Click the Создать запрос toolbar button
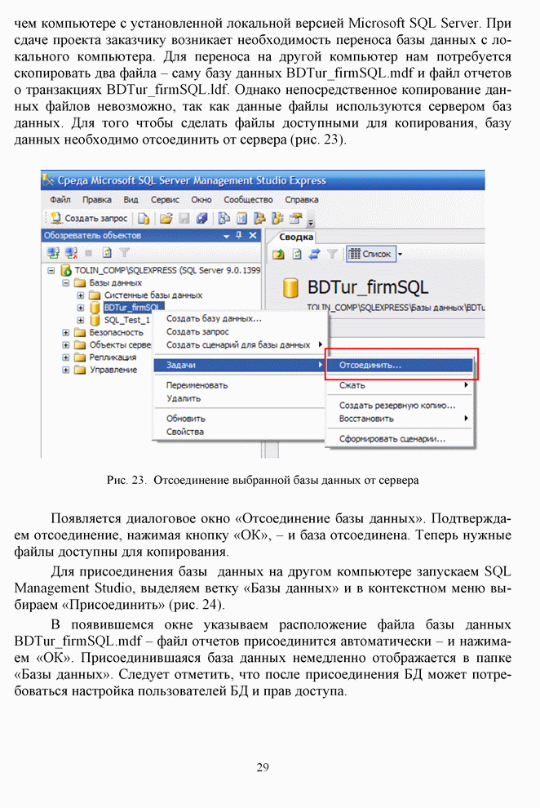540x808 pixels. [x=89, y=218]
